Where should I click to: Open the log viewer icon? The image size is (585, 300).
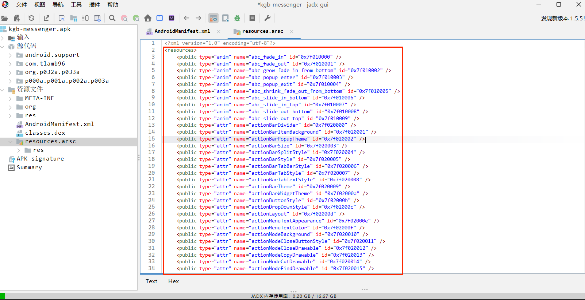252,18
